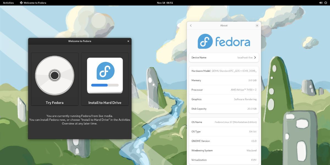Click the Memory 3.0 GiB row

224,80
